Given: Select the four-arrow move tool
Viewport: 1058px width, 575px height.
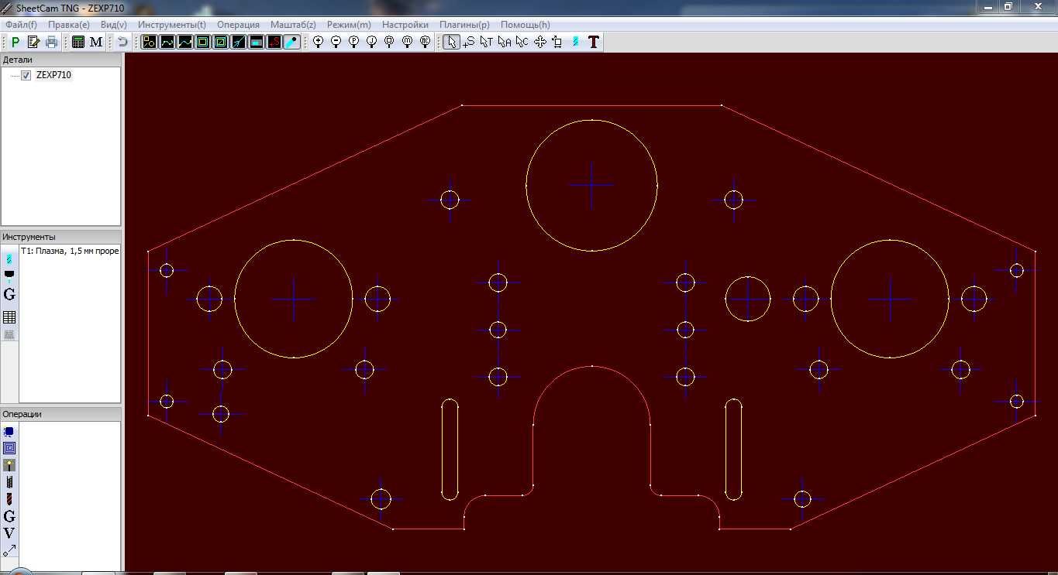Looking at the screenshot, I should pyautogui.click(x=540, y=42).
